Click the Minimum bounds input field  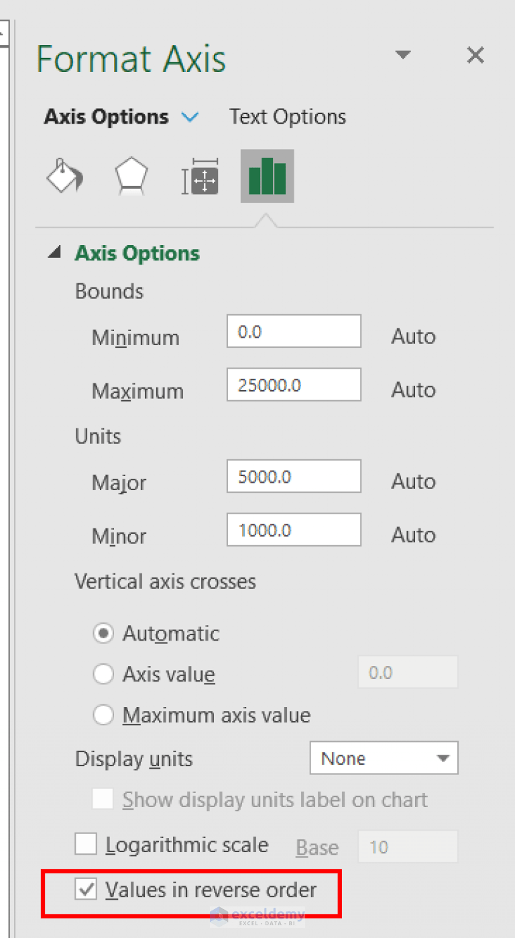click(294, 332)
